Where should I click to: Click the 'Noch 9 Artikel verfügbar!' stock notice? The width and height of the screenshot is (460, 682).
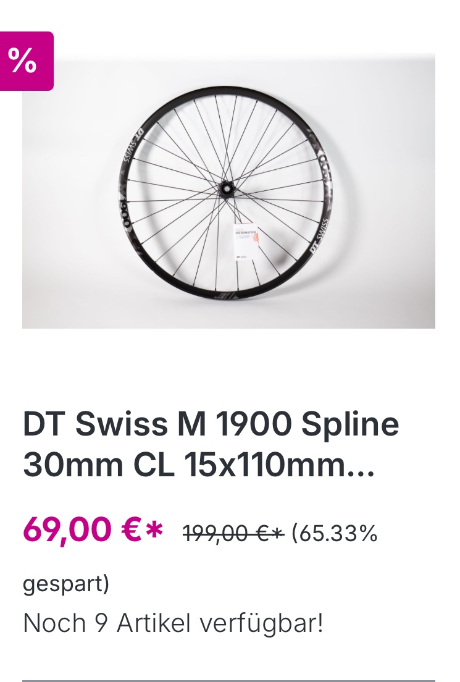point(173,623)
